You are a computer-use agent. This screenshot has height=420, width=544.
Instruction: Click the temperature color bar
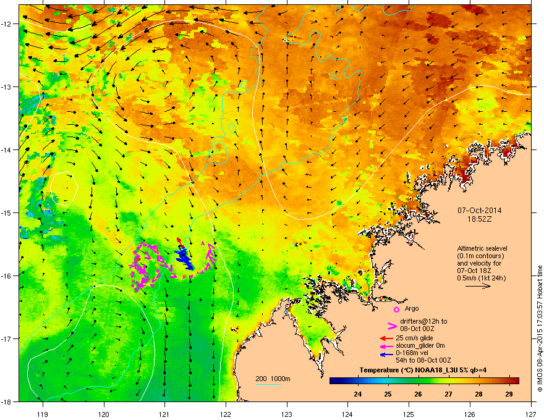(x=424, y=381)
